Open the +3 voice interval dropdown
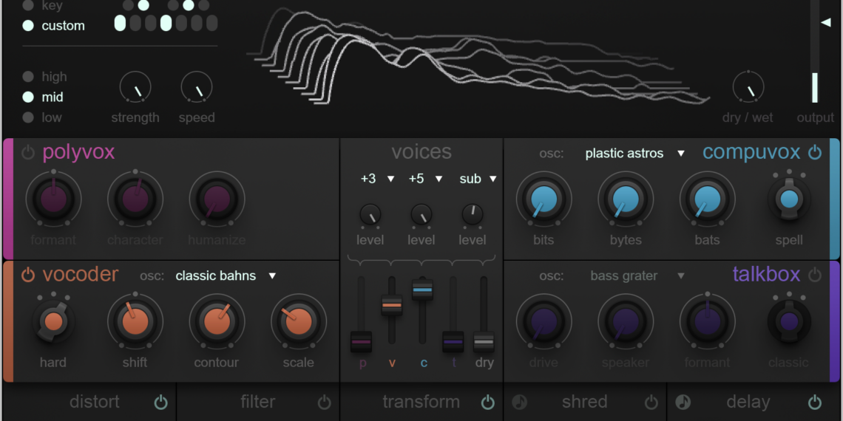Image resolution: width=843 pixels, height=421 pixels. [x=377, y=179]
